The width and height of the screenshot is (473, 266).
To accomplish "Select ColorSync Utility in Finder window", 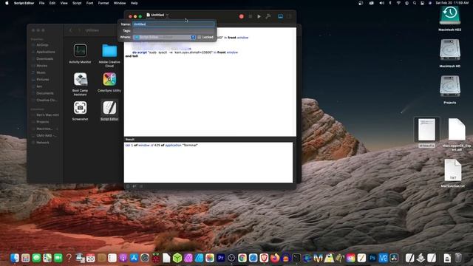I will coord(109,82).
